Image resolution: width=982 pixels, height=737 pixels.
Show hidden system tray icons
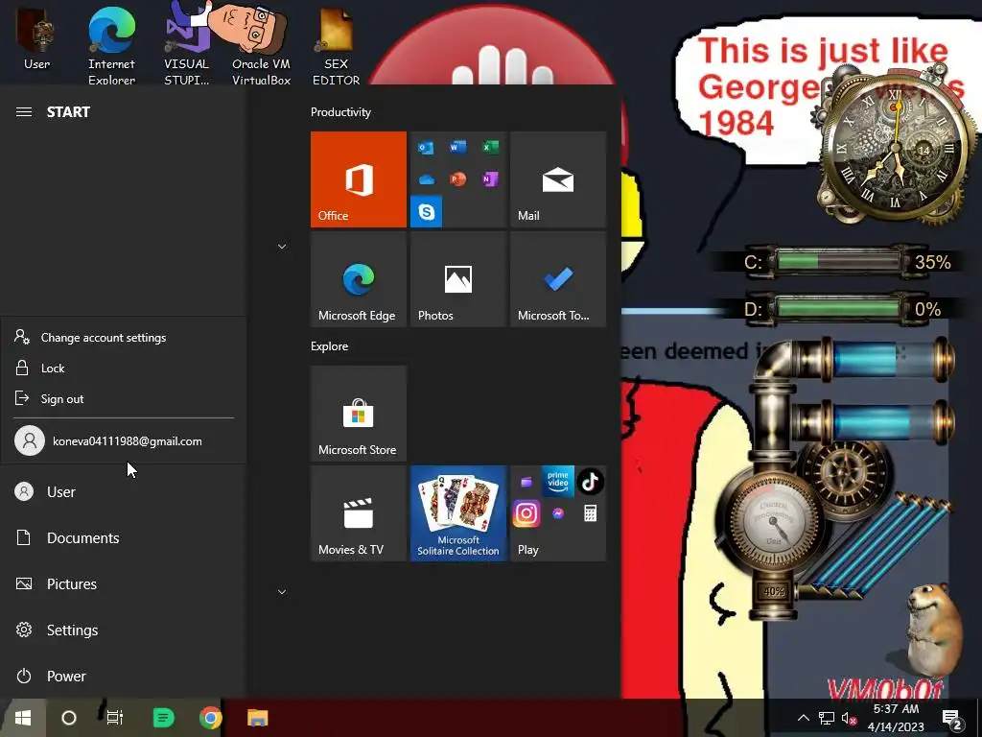click(804, 718)
